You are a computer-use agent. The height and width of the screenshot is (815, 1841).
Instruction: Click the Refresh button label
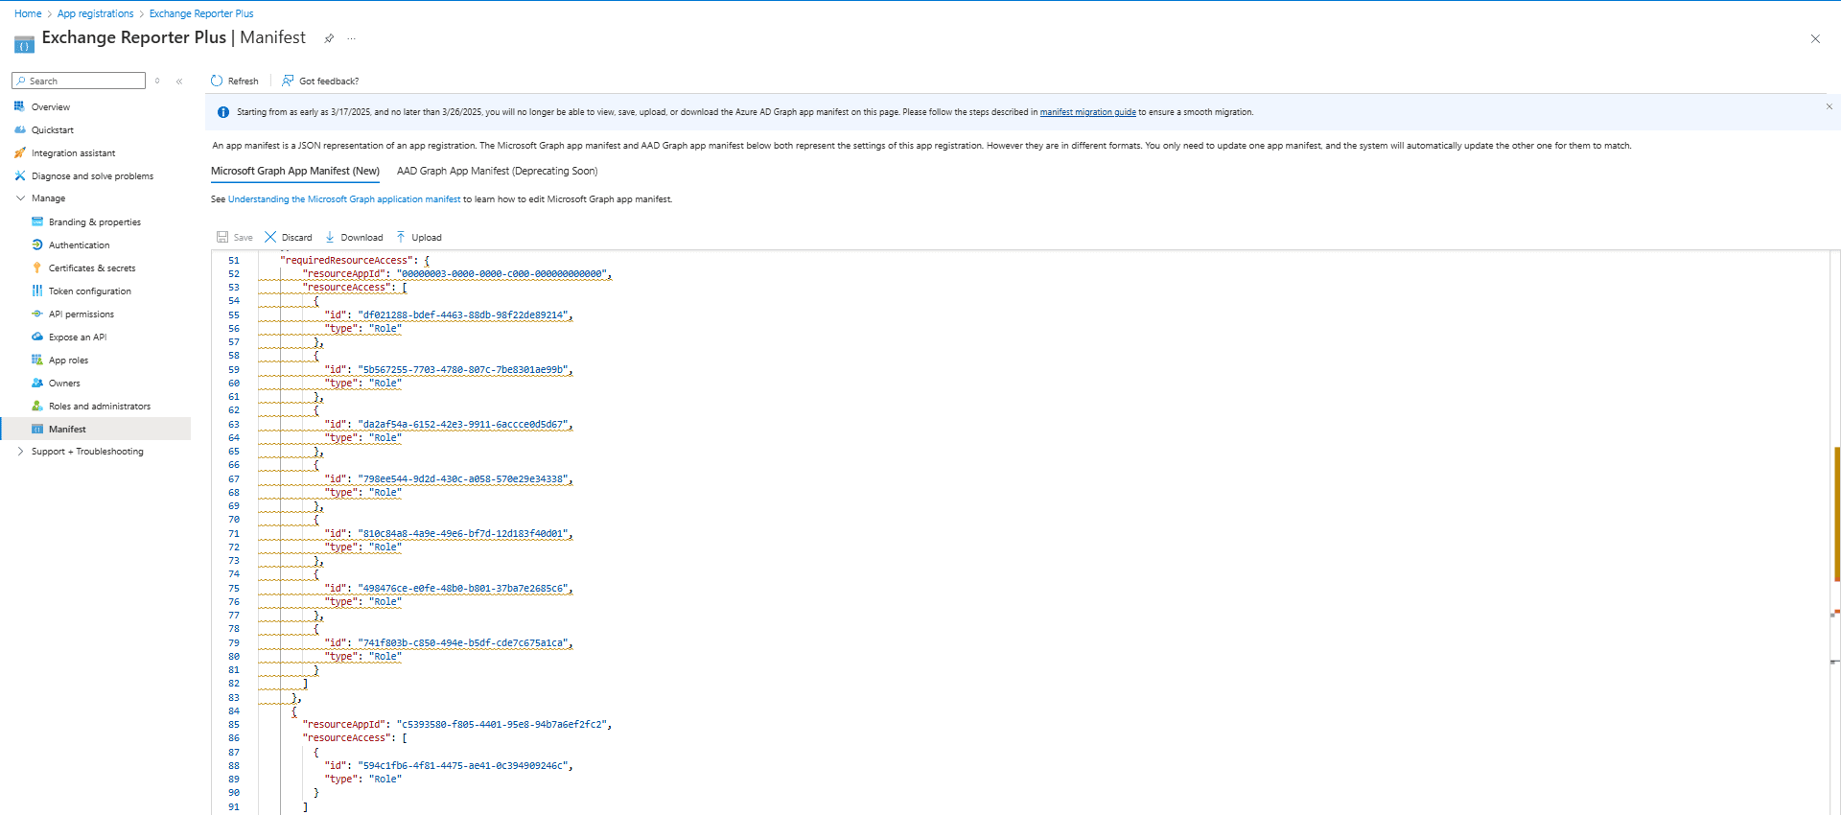244,81
